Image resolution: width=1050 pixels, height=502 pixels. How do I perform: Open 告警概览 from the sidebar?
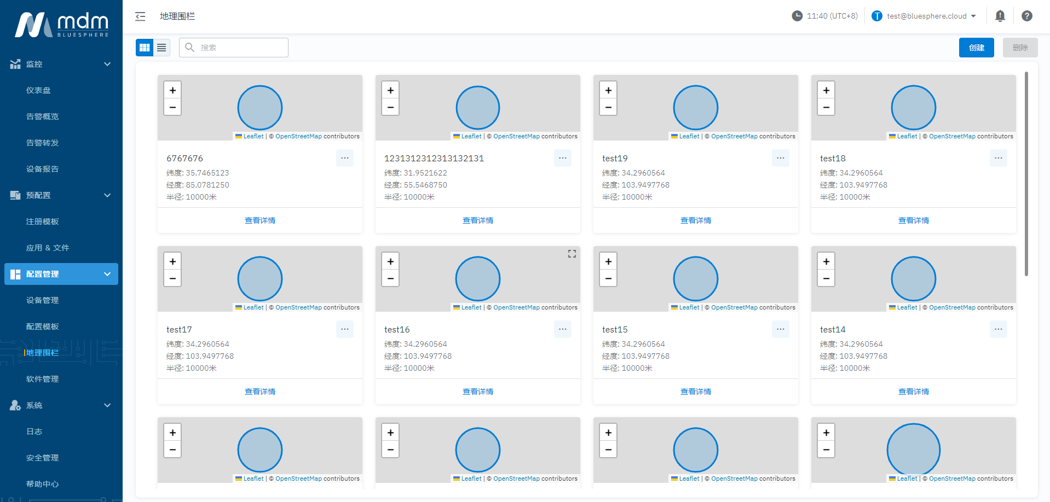[x=42, y=116]
